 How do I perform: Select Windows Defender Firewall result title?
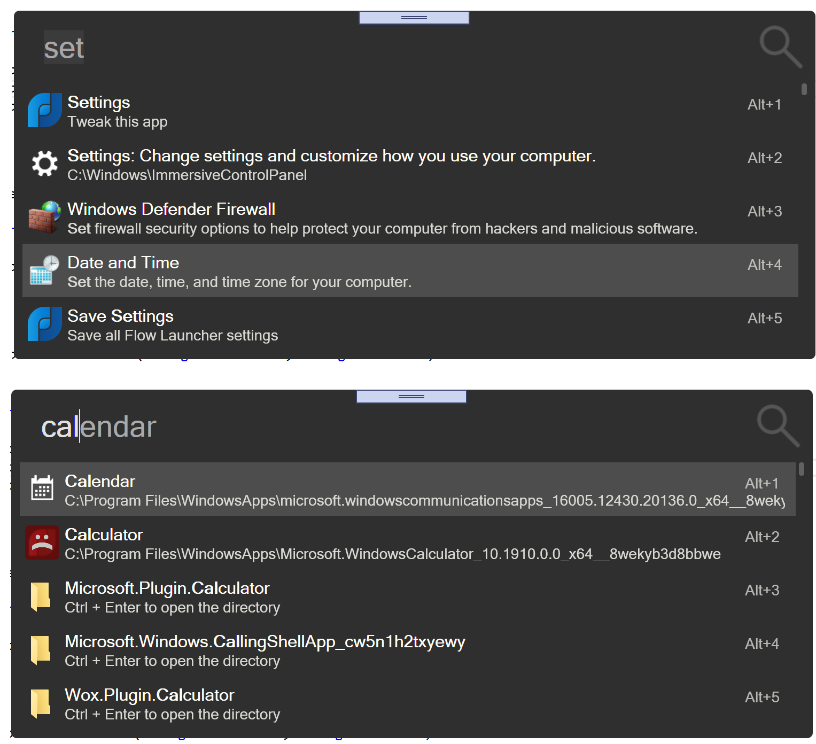coord(172,209)
